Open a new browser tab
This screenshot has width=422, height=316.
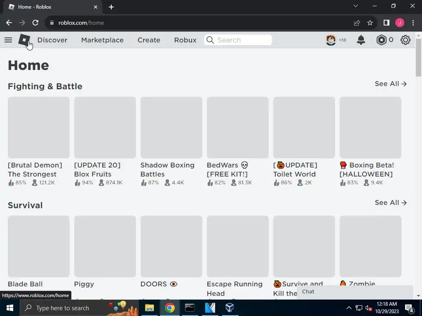[111, 7]
